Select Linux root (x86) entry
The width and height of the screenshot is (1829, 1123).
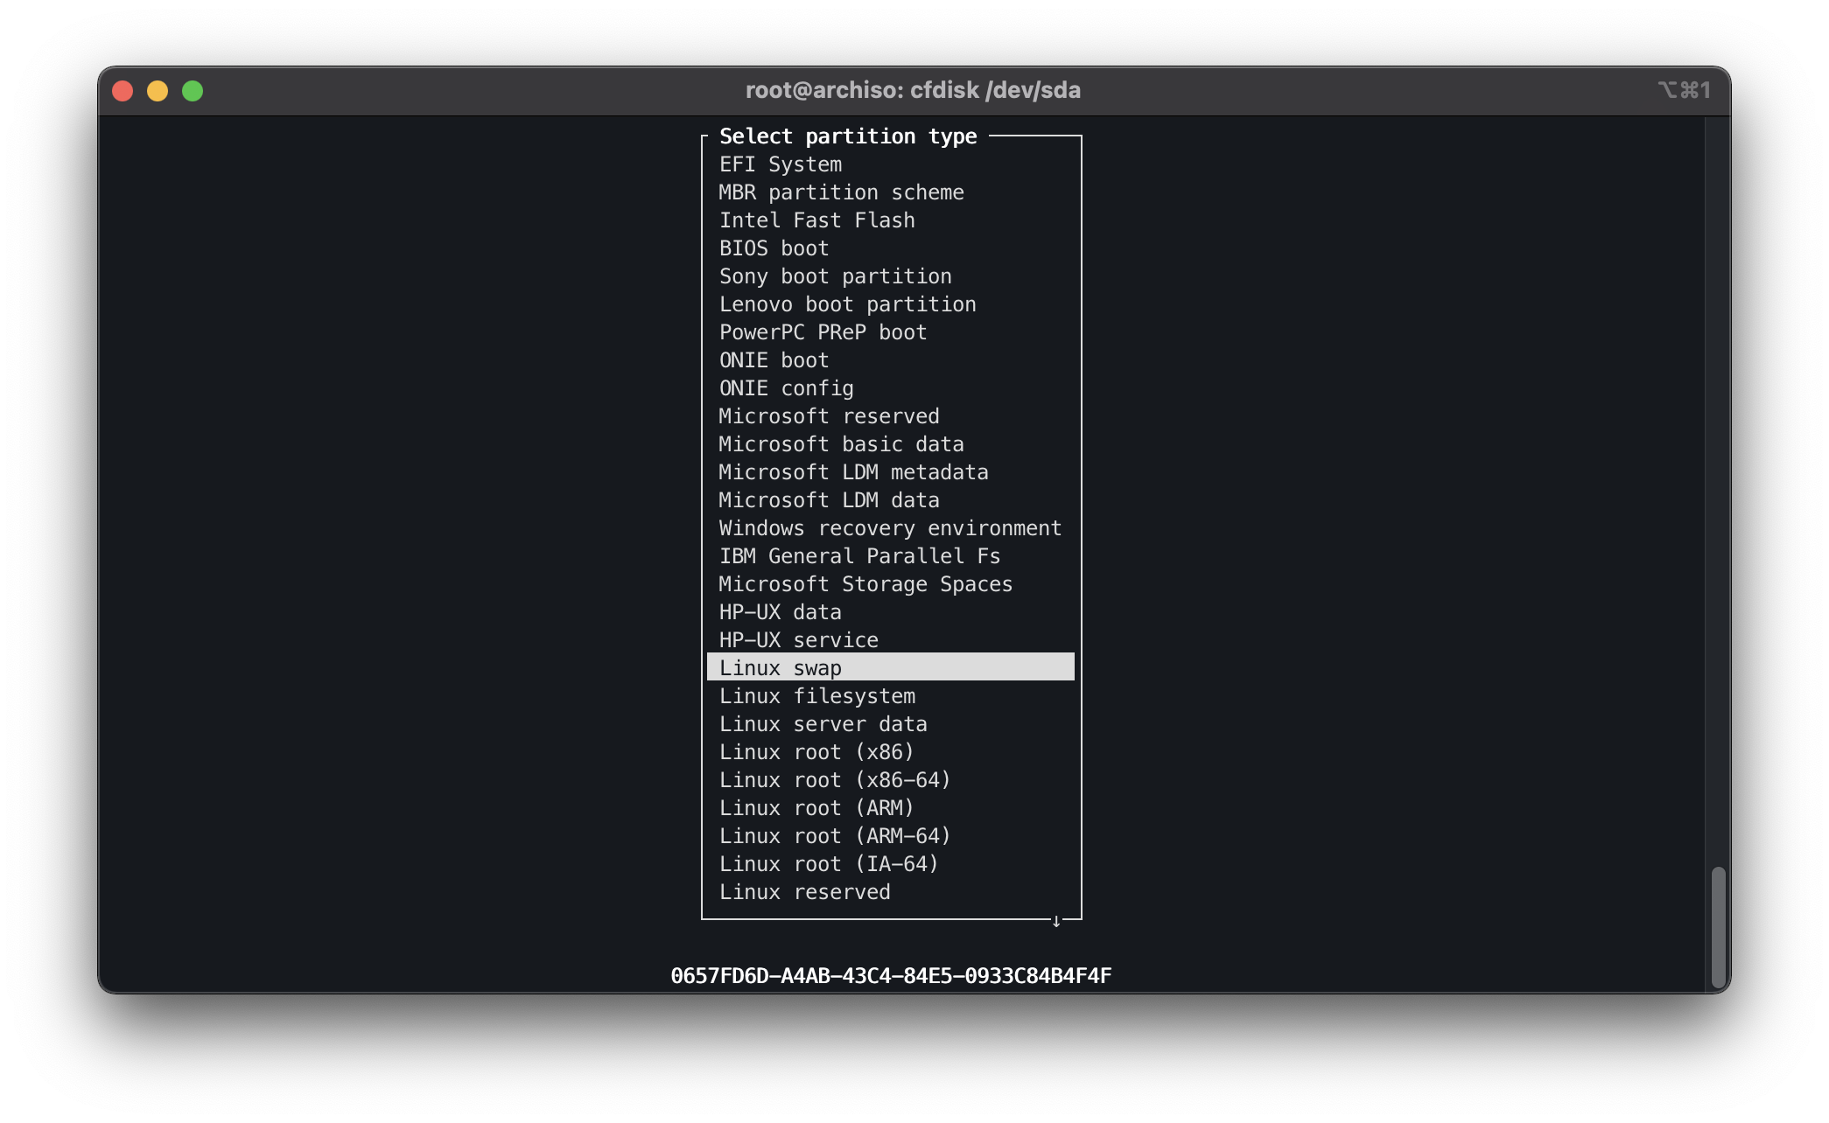pos(817,752)
